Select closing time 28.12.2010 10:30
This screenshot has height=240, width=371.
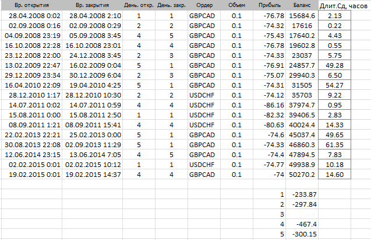[92, 95]
